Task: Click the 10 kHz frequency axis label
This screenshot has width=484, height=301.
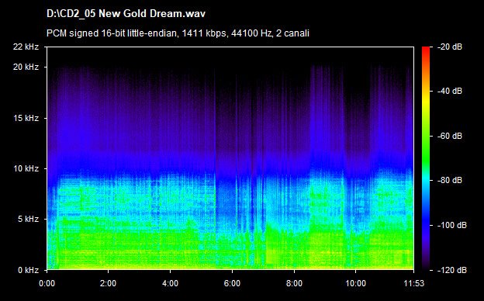Action: (26, 168)
